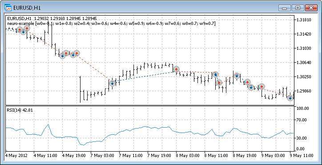Click the 7 May 03:00 time label

tap(102, 155)
